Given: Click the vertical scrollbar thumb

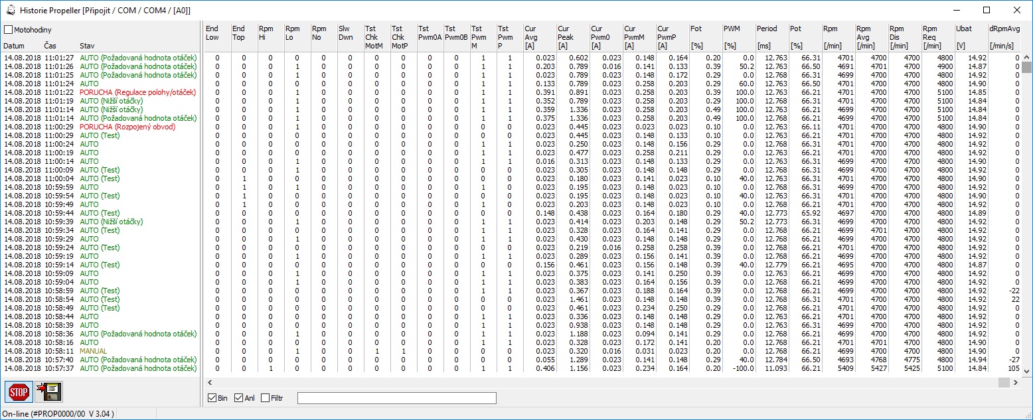Looking at the screenshot, I should point(1027,67).
